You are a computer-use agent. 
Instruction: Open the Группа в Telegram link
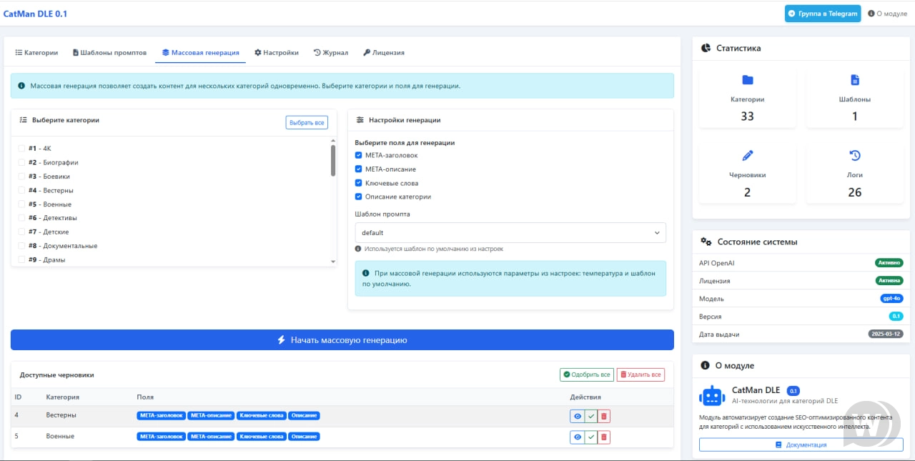[x=822, y=14]
